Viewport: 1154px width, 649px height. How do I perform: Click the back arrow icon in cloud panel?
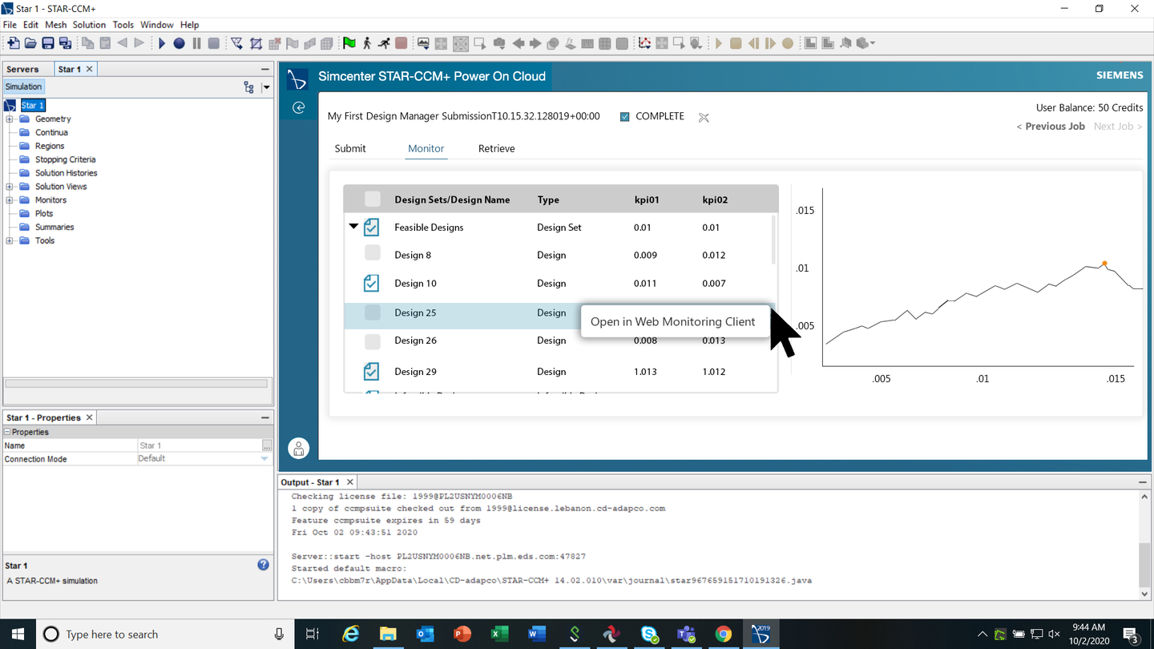coord(299,107)
